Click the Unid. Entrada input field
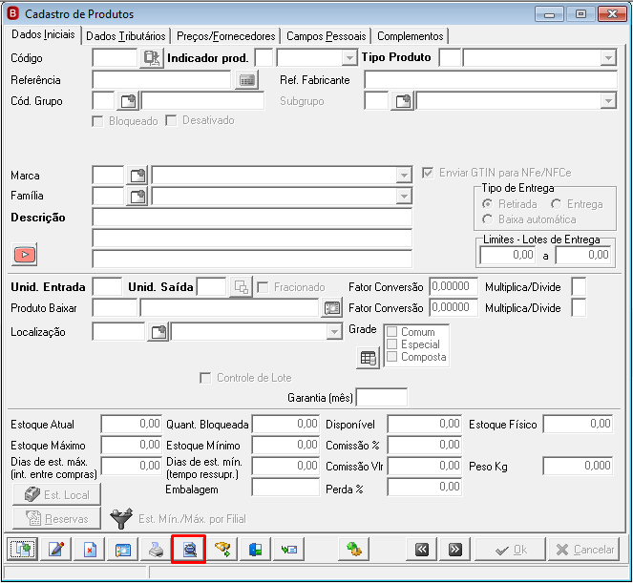633x583 pixels. [x=107, y=287]
